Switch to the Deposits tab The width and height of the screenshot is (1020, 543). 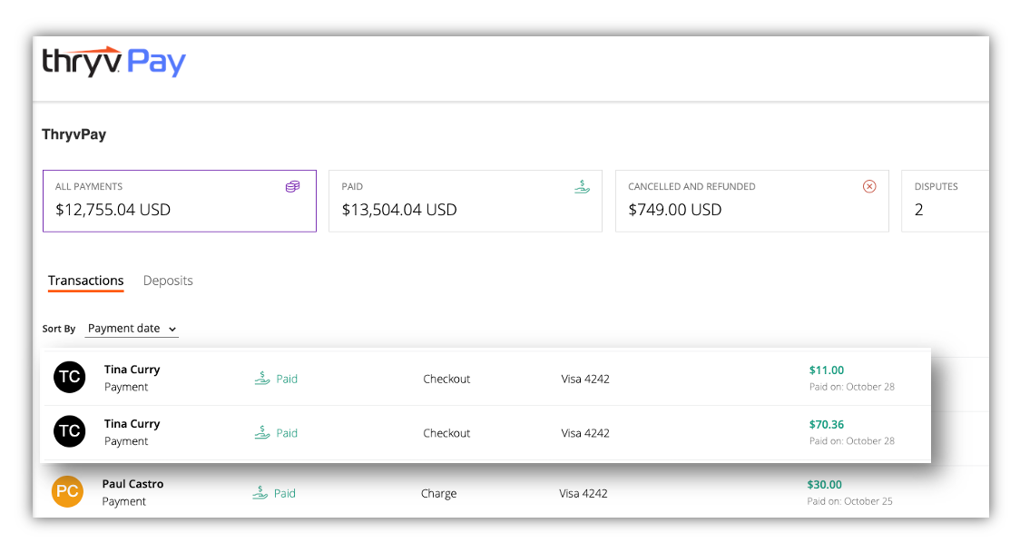tap(168, 281)
